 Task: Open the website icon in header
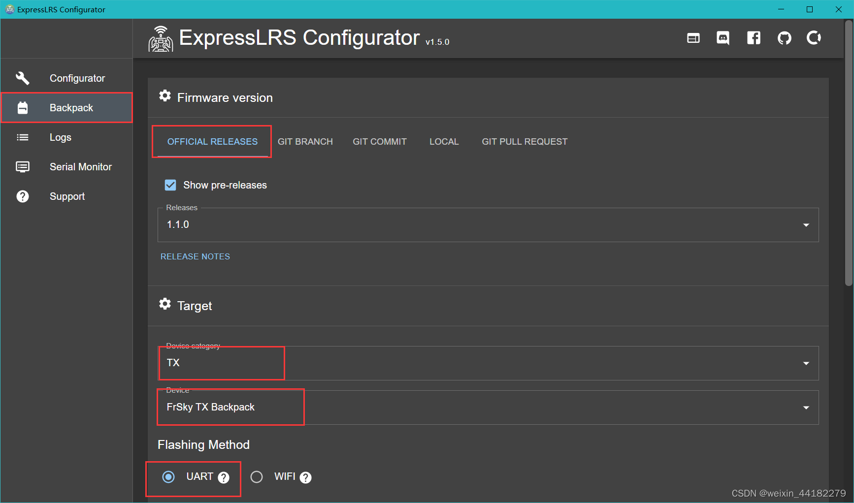[693, 38]
